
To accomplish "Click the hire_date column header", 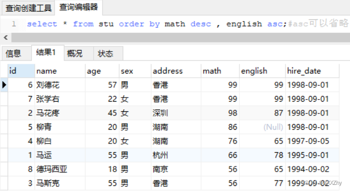I will click(312, 71).
